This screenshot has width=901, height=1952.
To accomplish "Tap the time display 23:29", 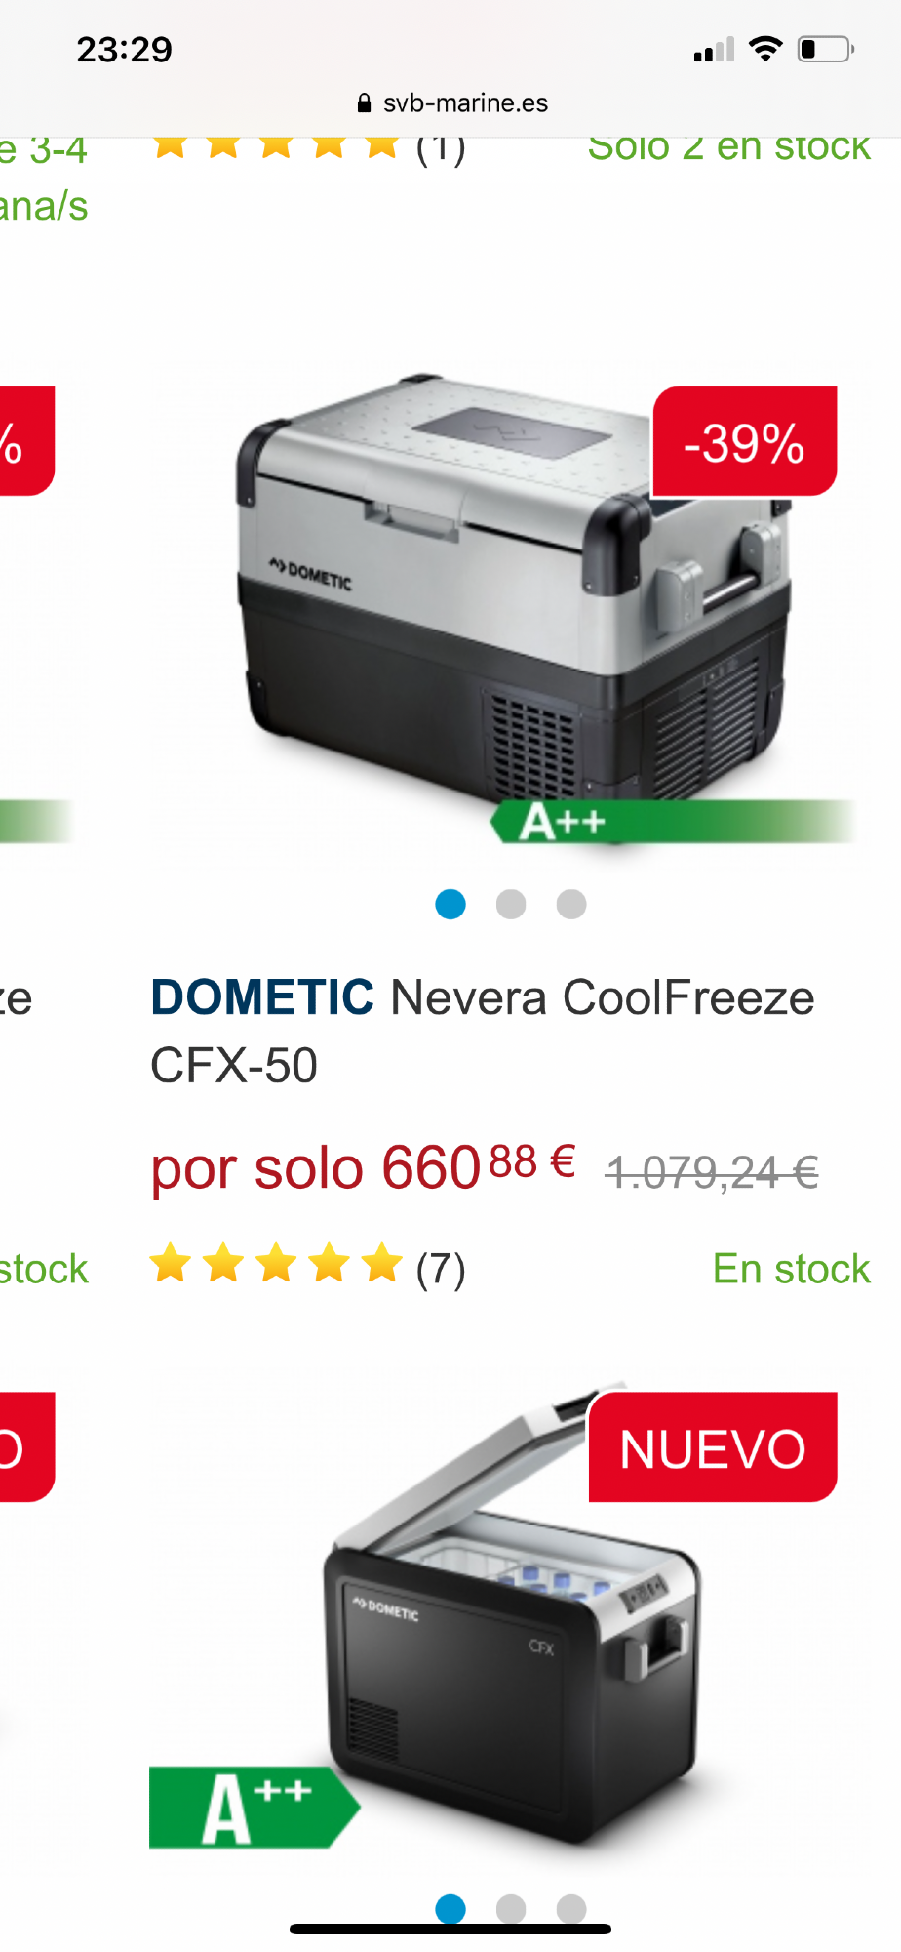I will pyautogui.click(x=124, y=49).
